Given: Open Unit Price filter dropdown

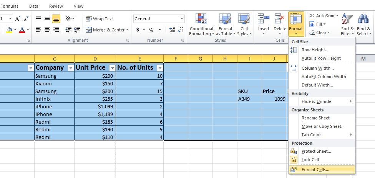Looking at the screenshot, I should click(112, 68).
